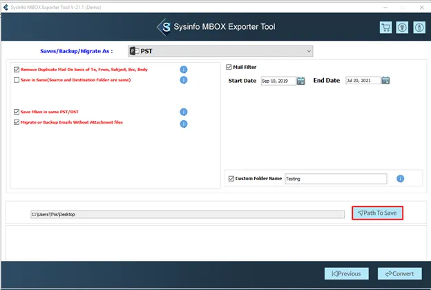The width and height of the screenshot is (431, 290).
Task: Click the Sysinfo logo in header
Action: click(x=164, y=27)
